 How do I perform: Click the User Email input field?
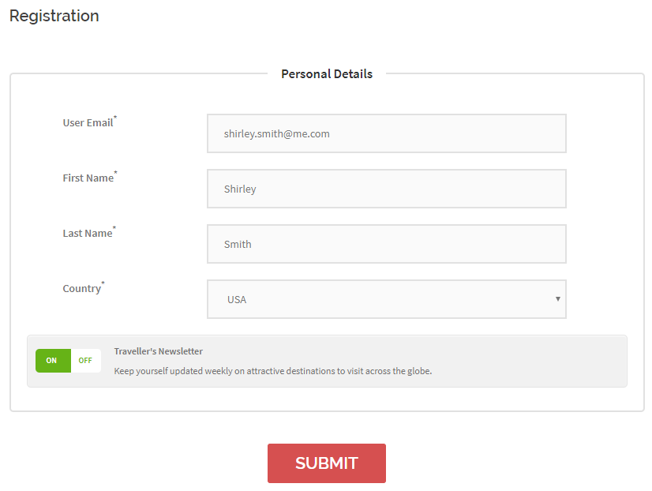(386, 133)
